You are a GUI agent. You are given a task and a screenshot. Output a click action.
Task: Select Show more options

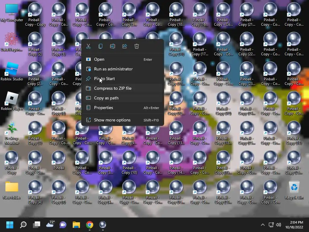pyautogui.click(x=123, y=120)
